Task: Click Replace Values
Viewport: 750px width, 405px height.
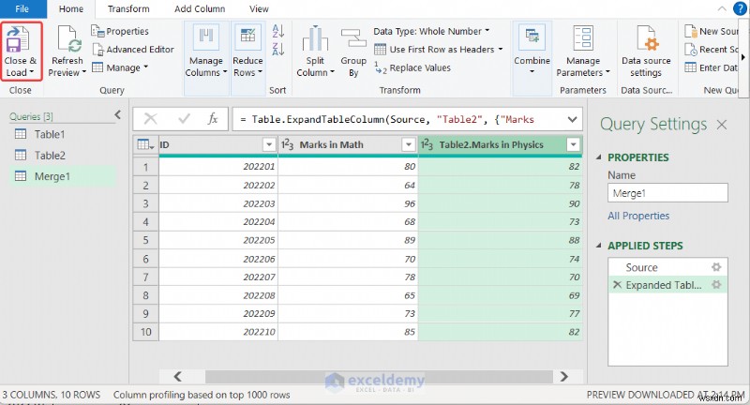Action: click(x=412, y=67)
